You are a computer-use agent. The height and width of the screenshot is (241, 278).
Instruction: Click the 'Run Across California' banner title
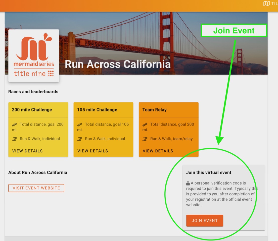coord(118,64)
